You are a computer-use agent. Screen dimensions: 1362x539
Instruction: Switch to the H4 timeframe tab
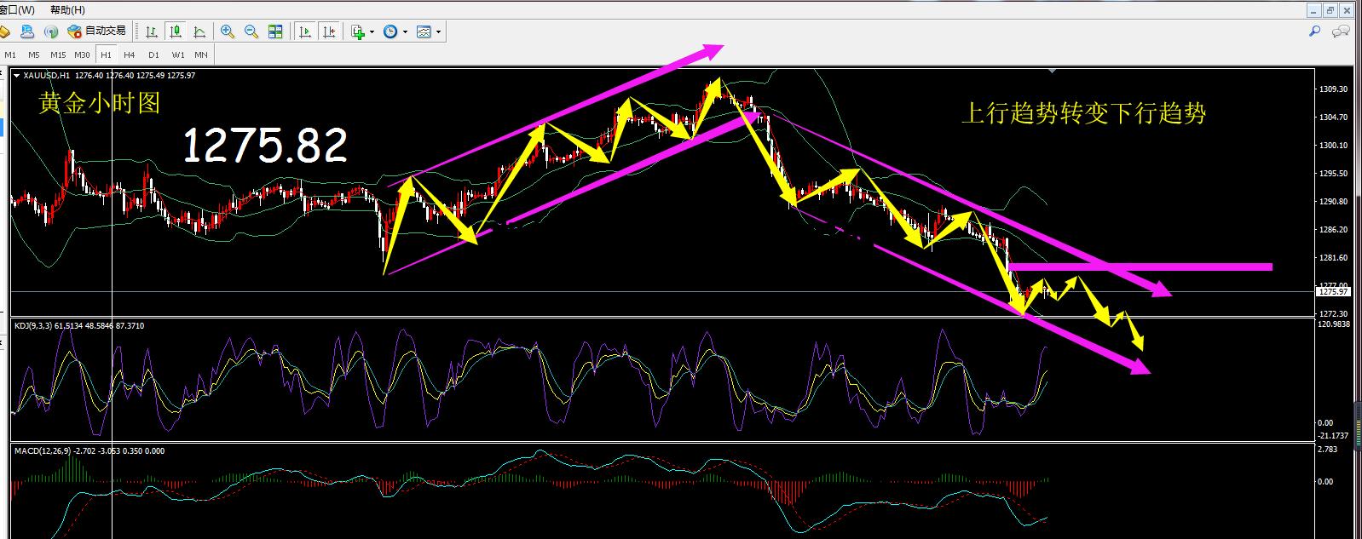(x=129, y=54)
